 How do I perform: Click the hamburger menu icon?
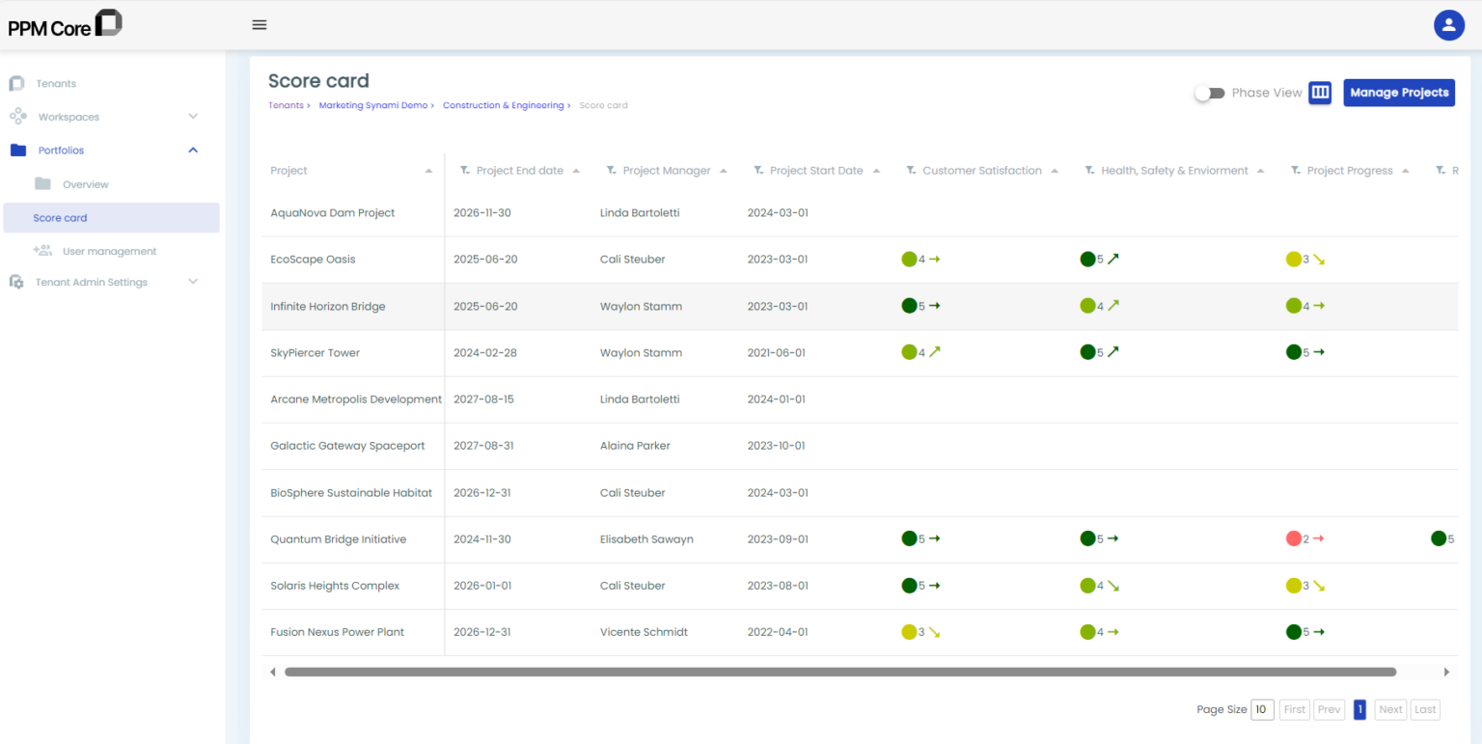(x=259, y=25)
